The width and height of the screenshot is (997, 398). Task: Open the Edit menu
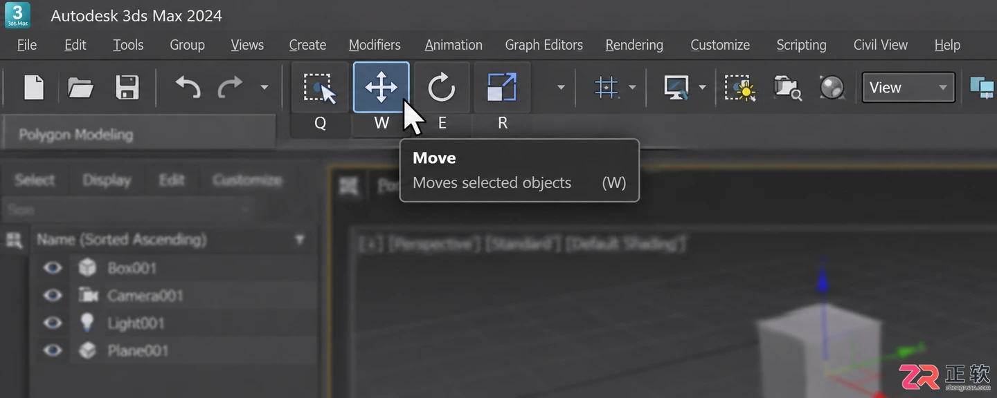pos(75,45)
